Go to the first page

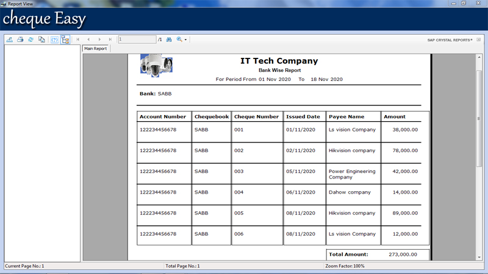tap(78, 40)
